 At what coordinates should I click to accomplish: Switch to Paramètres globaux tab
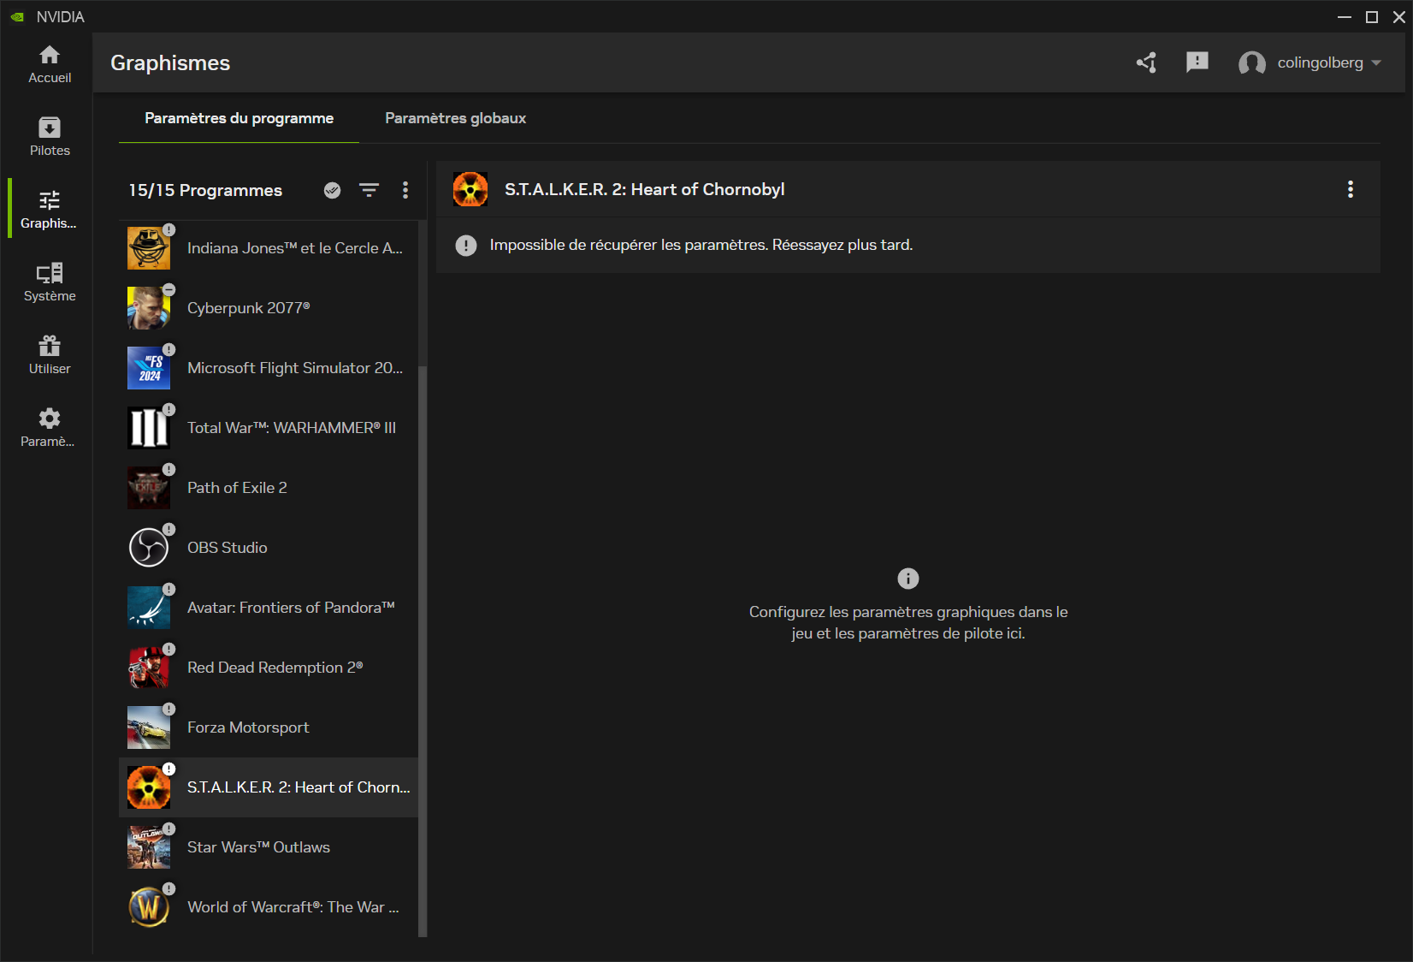455,118
